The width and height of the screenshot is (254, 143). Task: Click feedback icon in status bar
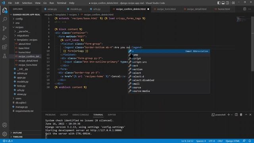tap(244, 141)
